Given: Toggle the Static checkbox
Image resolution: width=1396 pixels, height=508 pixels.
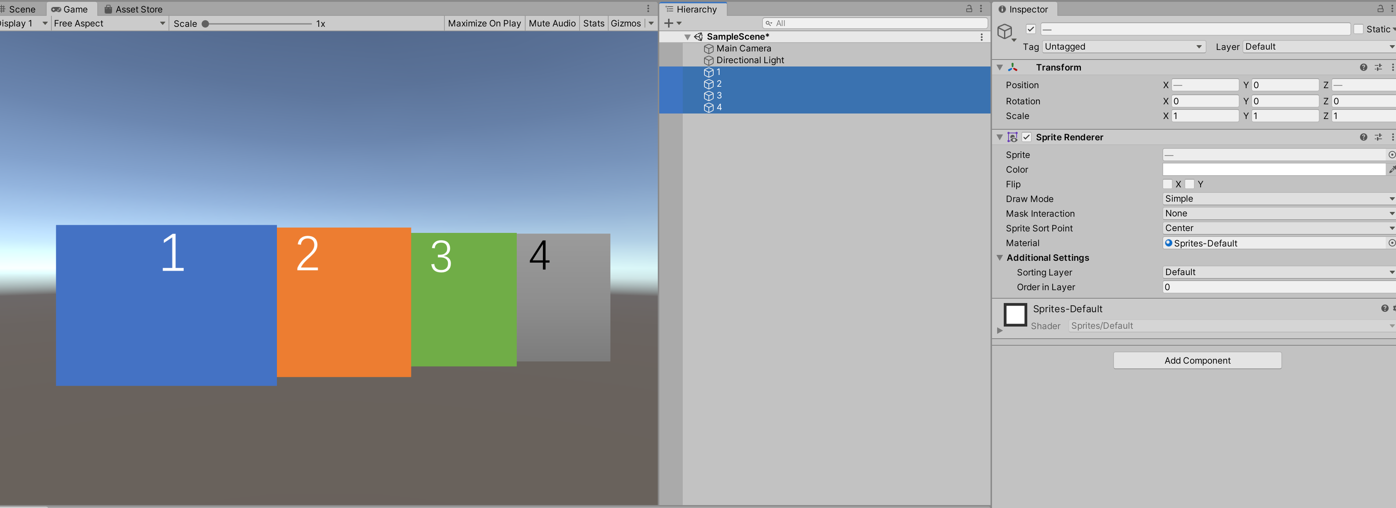Looking at the screenshot, I should click(1358, 29).
